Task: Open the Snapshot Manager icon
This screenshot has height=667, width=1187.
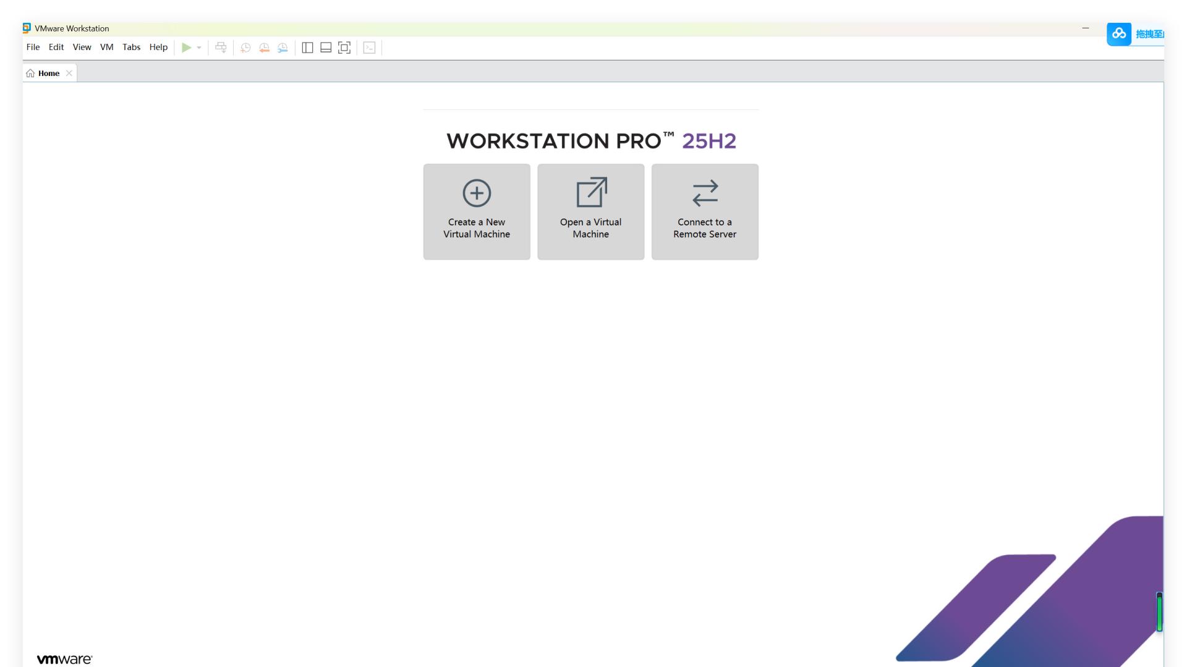Action: [x=283, y=48]
